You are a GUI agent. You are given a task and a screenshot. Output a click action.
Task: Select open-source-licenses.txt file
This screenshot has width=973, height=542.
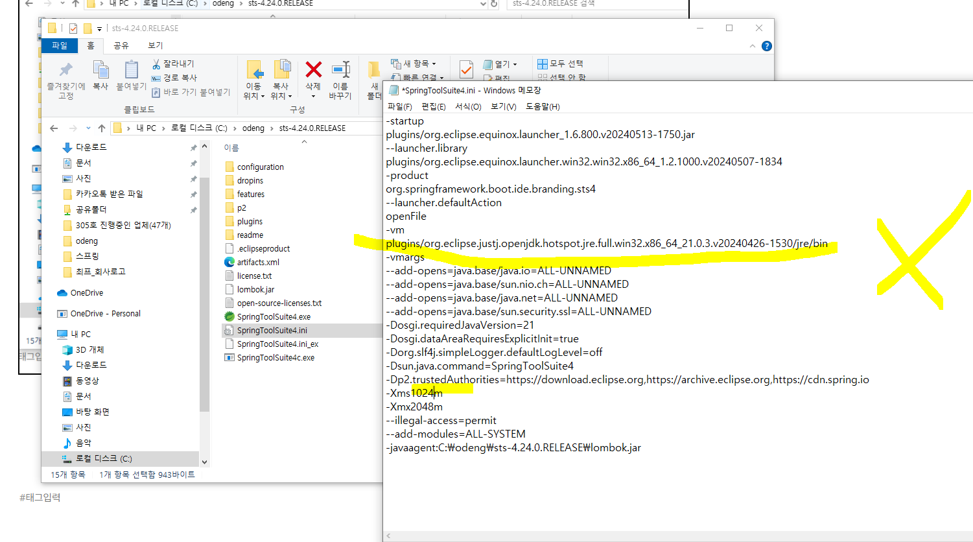point(273,303)
